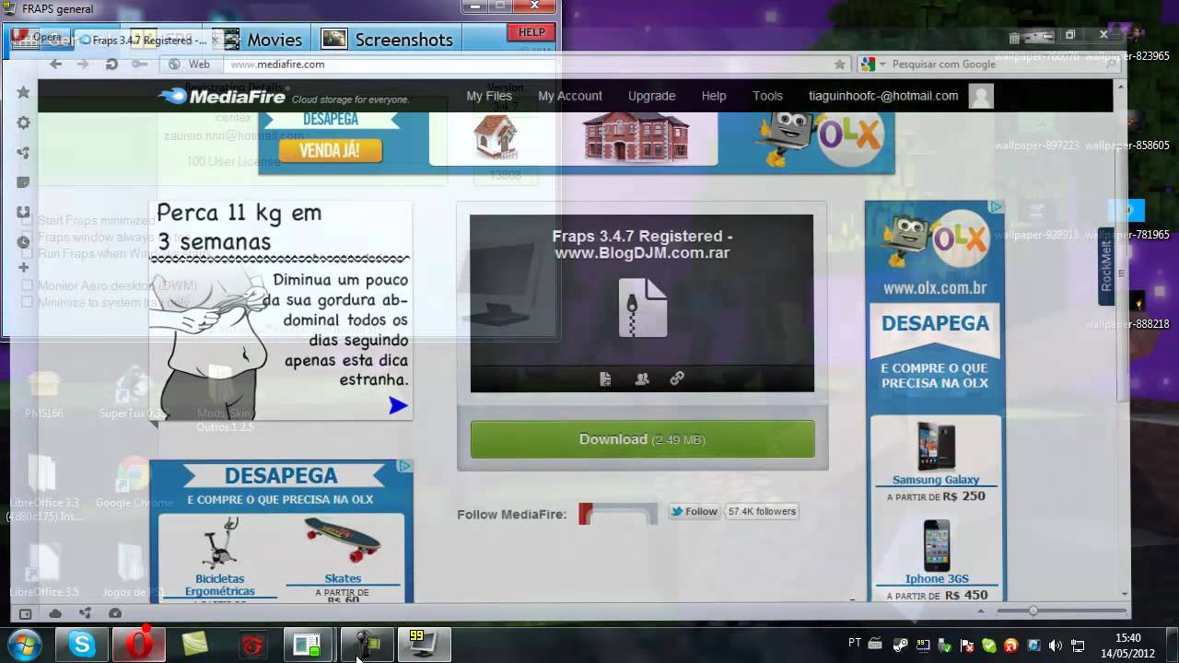Click the Opera Unite icon in status bar
This screenshot has height=663, width=1179.
coord(86,613)
